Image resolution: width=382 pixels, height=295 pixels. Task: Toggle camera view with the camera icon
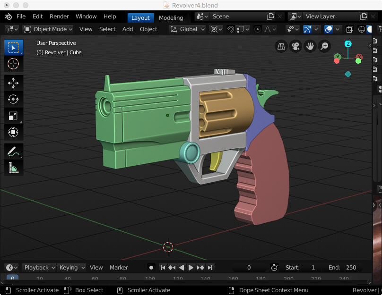pos(295,46)
